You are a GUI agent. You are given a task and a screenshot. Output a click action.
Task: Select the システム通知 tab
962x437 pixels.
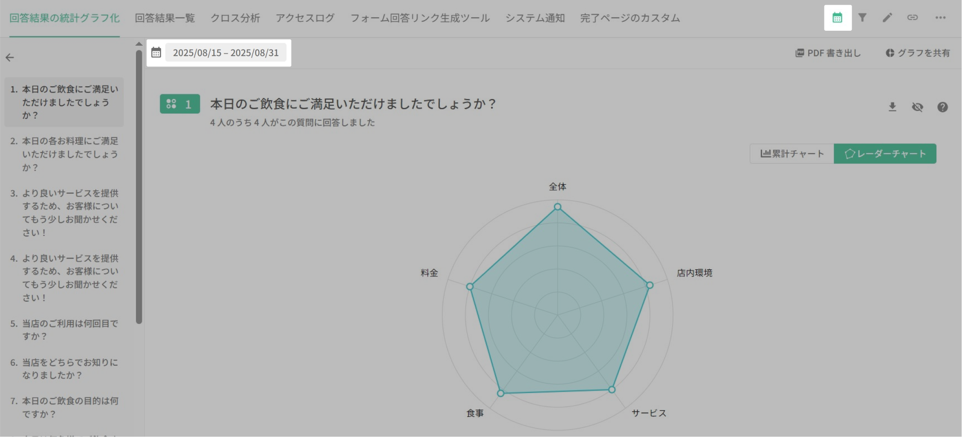(535, 18)
